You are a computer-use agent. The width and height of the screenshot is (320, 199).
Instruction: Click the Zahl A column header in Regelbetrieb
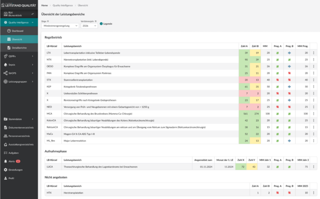pos(244,46)
